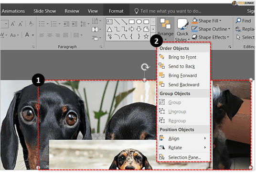Open the Paragraph dialog launcher
256x173 pixels.
(x=101, y=47)
